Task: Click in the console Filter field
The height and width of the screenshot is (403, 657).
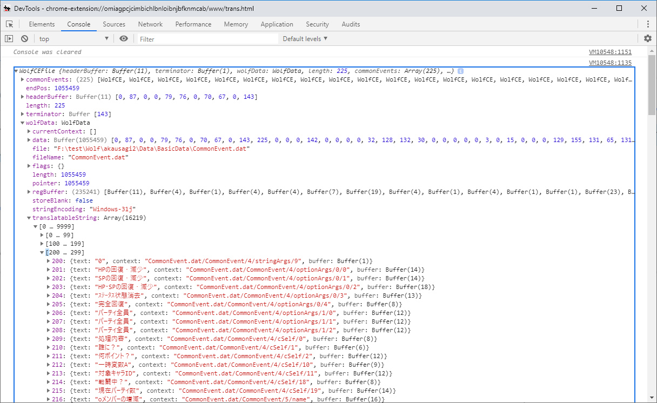Action: tap(208, 39)
